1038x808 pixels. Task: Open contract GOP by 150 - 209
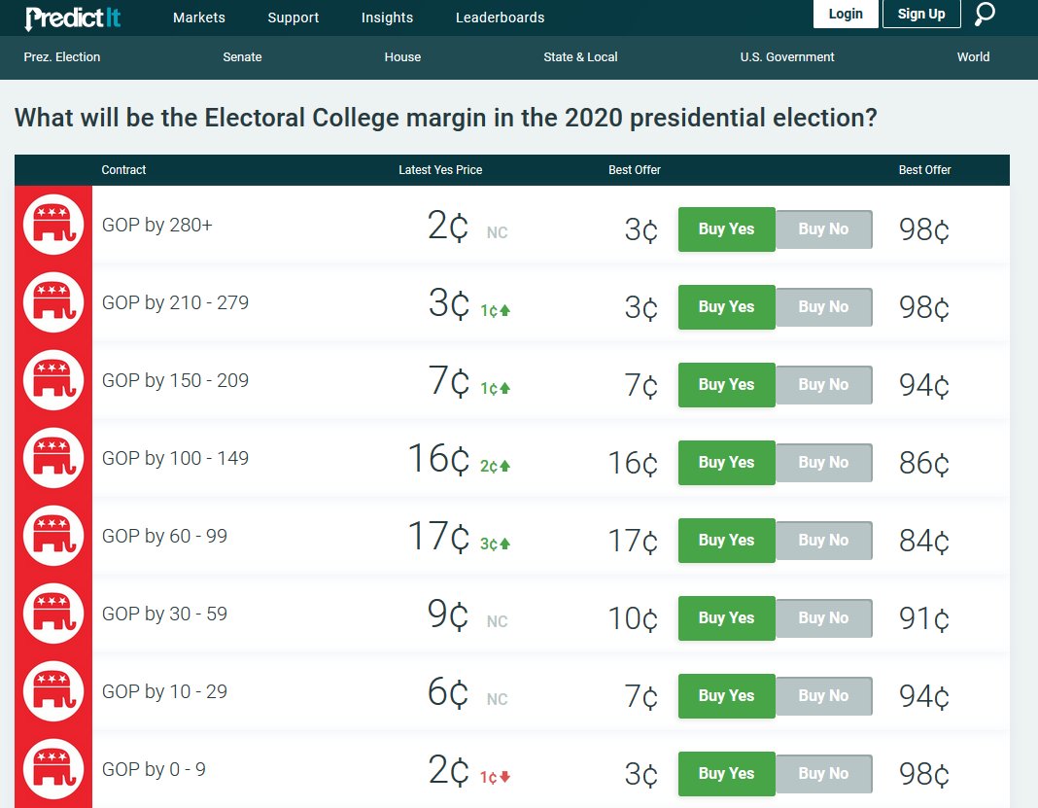(175, 380)
